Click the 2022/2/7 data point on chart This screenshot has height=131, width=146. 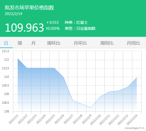(x=73, y=100)
